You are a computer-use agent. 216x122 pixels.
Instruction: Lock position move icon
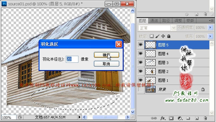(163, 36)
